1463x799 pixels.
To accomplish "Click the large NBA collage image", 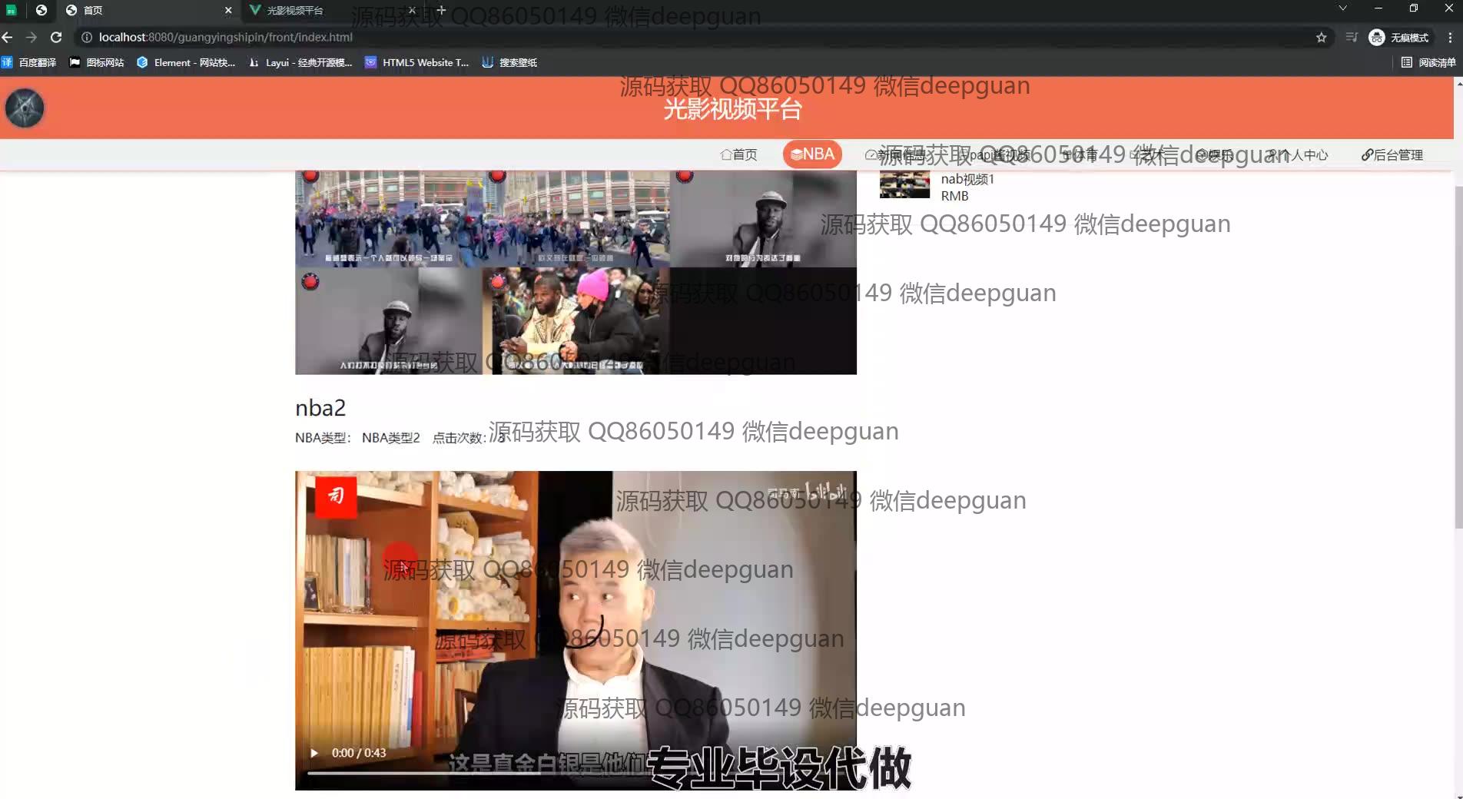I will 576,272.
